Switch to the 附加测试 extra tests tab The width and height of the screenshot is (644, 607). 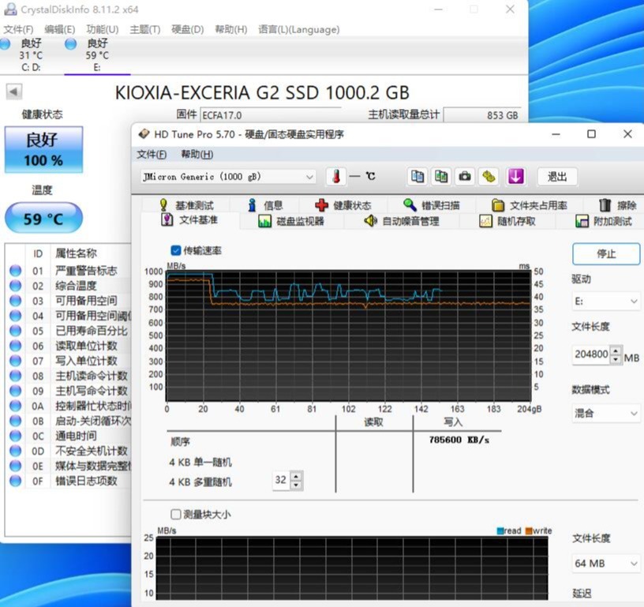click(x=604, y=221)
